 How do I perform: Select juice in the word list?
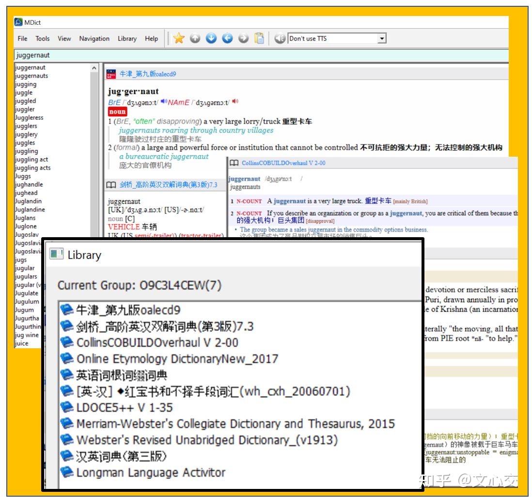coord(22,343)
